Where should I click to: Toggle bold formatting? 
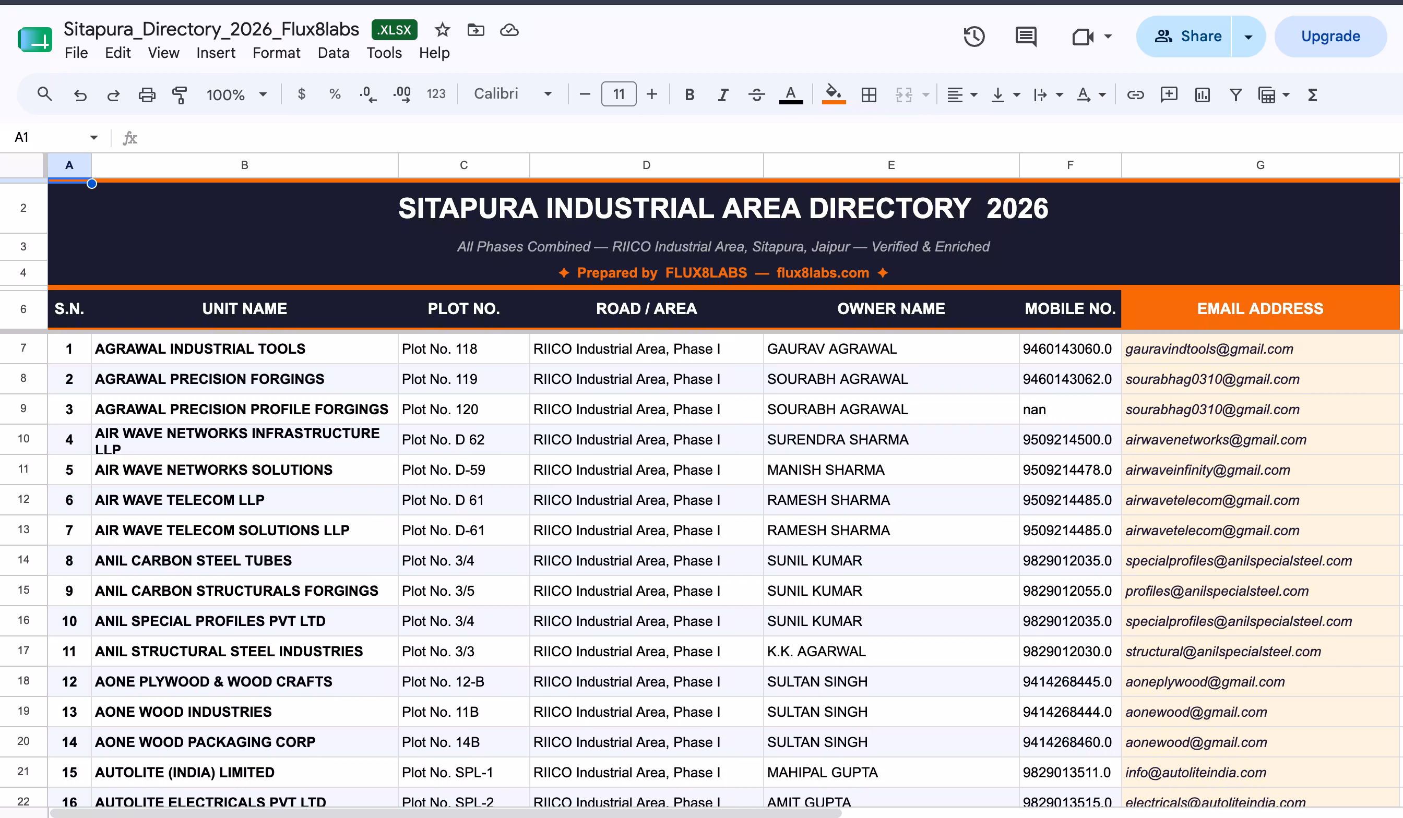(689, 94)
